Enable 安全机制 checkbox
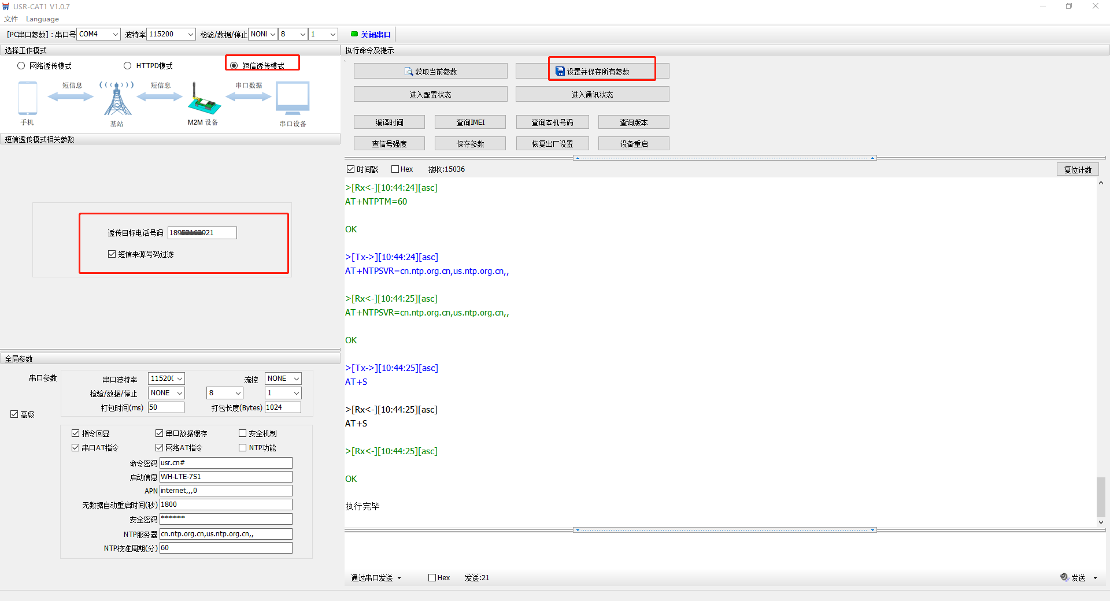This screenshot has width=1110, height=601. point(243,433)
